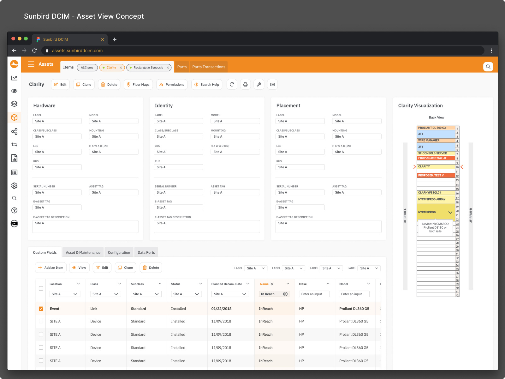Click the print icon in the Clarity toolbar

point(246,84)
